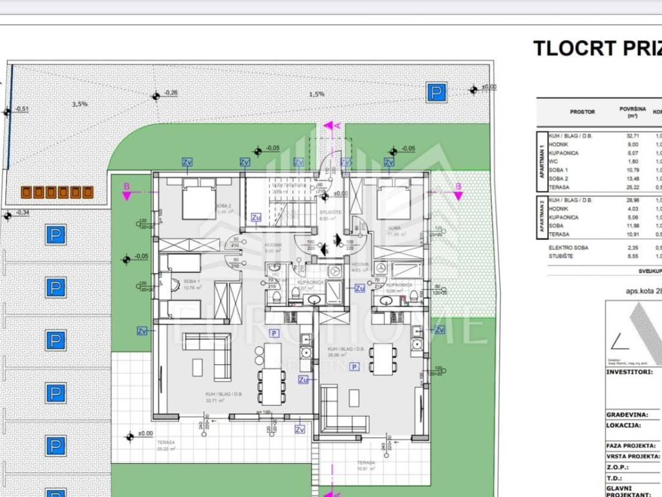Click the small P tag near the kitchen island
Screen dimensions: 662x497
[274, 333]
